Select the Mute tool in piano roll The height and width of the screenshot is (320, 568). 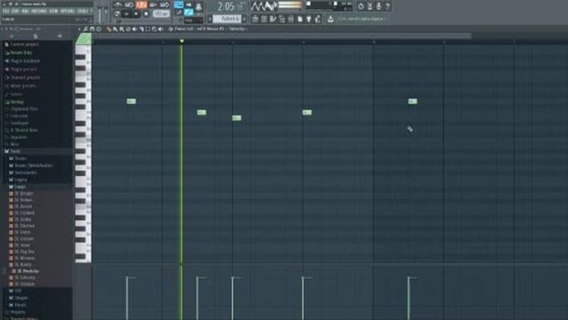[134, 29]
